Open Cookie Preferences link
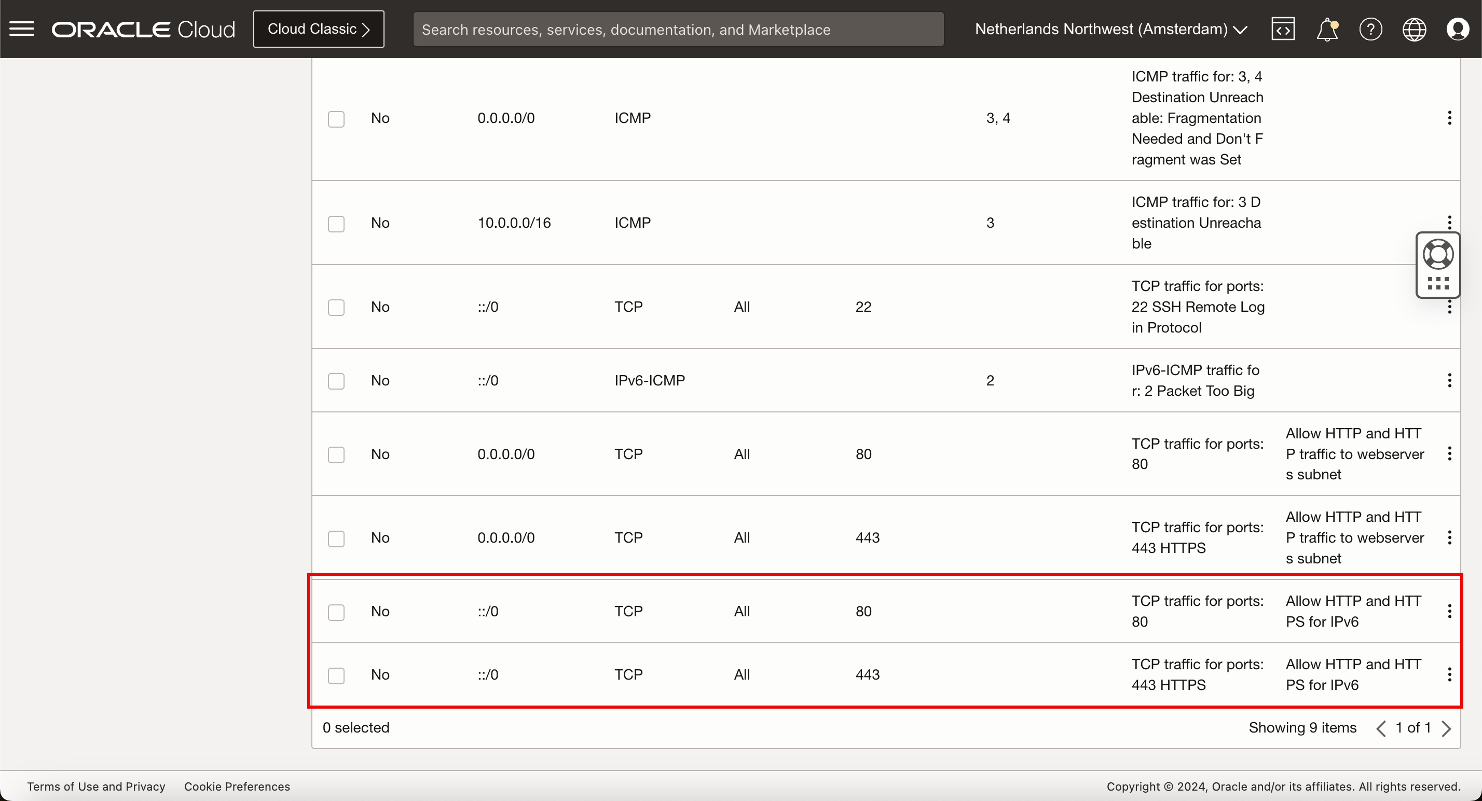 point(237,786)
